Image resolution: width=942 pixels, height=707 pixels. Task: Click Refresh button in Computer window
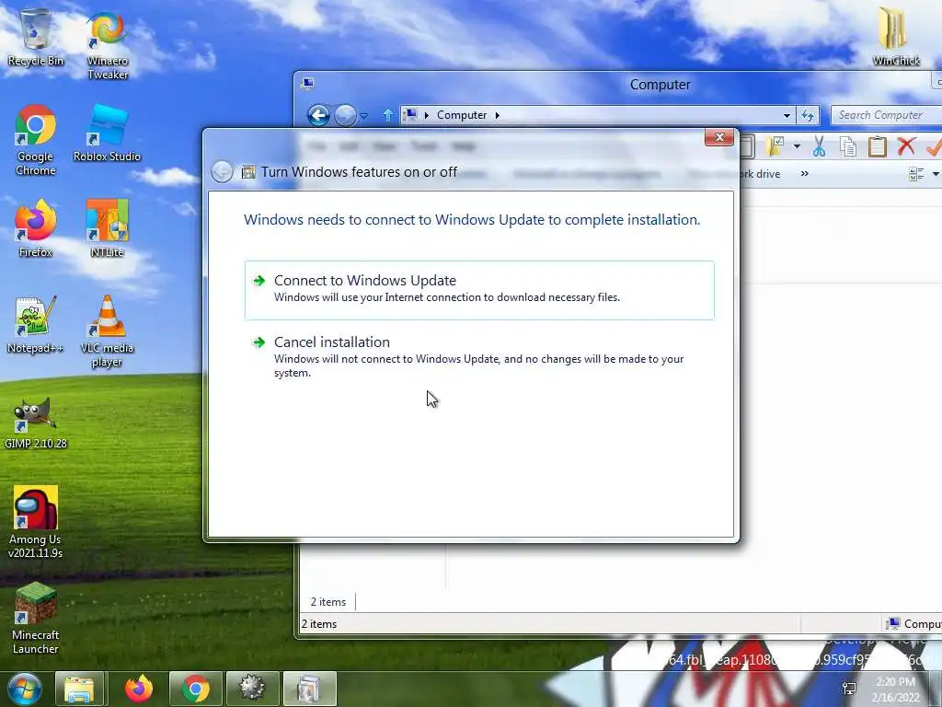[x=808, y=115]
